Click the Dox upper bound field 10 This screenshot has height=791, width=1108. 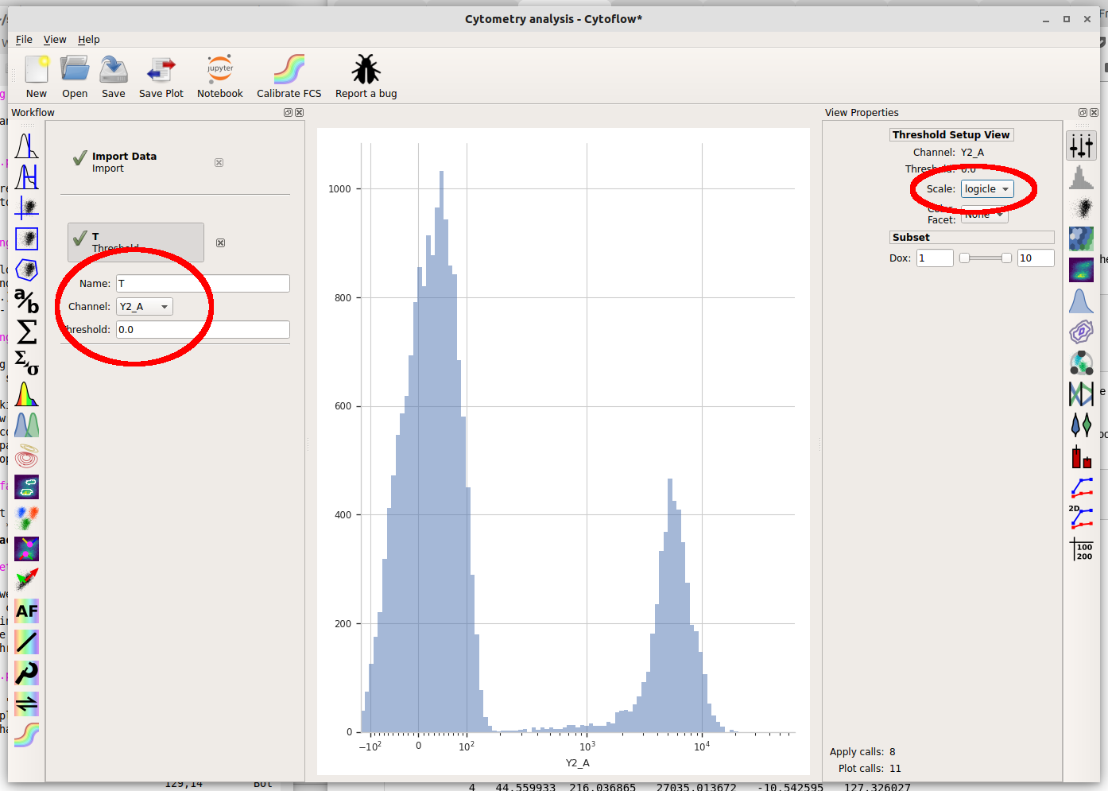coord(1036,258)
